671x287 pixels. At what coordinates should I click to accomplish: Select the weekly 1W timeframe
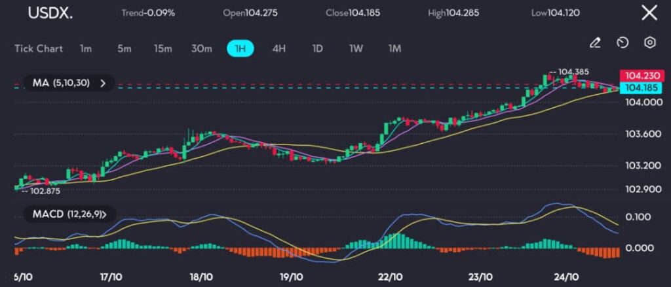click(x=356, y=48)
